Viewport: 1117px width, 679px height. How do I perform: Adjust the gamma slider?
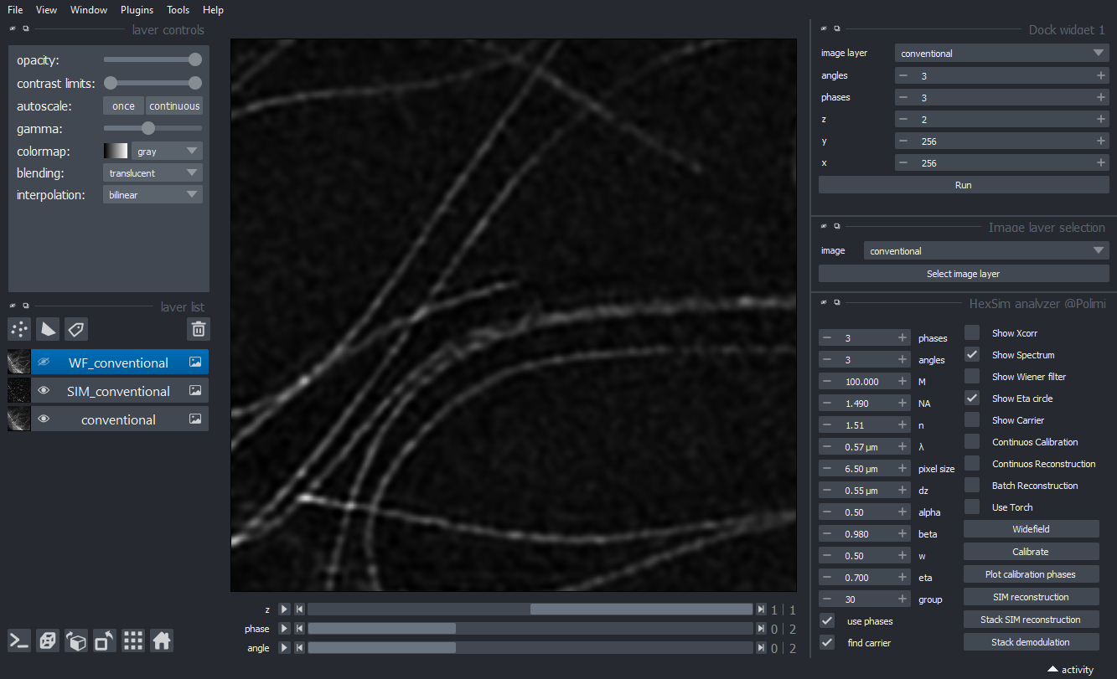[x=148, y=129]
